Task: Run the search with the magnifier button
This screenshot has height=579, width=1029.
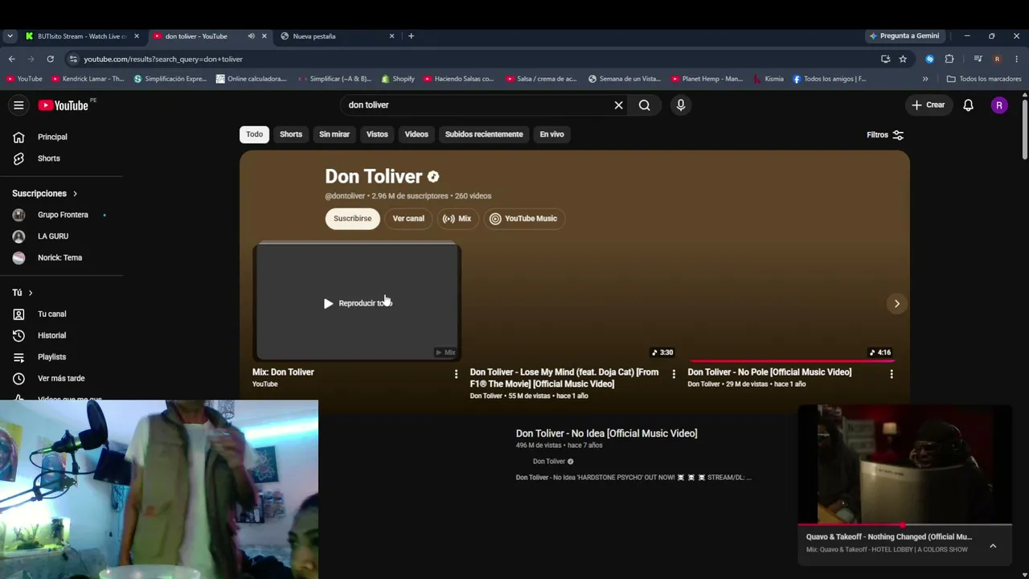Action: click(x=644, y=105)
